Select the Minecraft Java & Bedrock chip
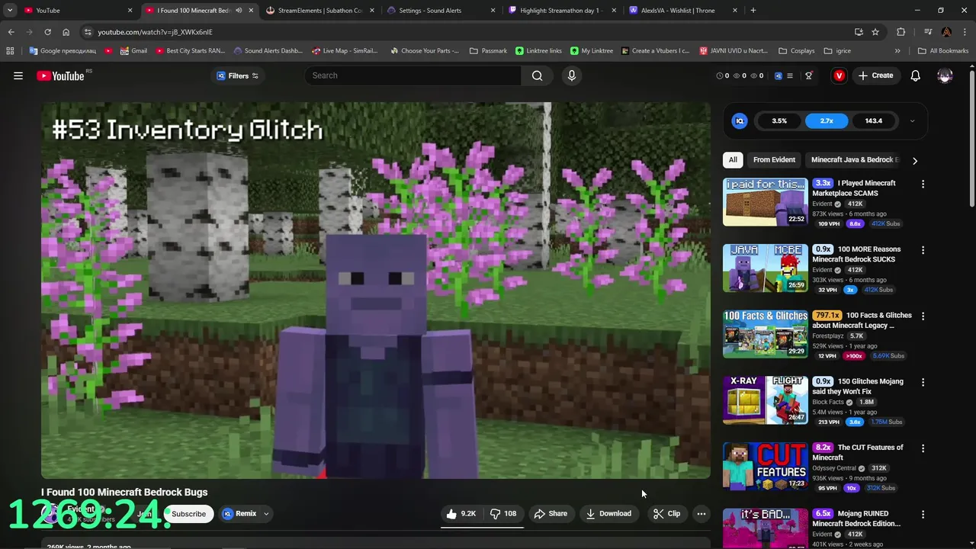 [855, 160]
